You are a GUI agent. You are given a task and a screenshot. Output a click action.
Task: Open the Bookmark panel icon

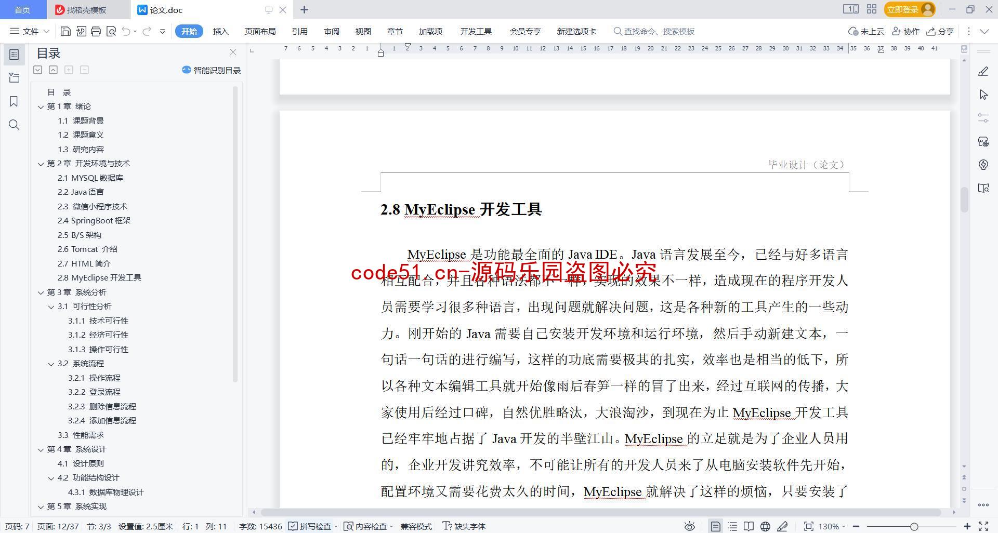click(14, 101)
